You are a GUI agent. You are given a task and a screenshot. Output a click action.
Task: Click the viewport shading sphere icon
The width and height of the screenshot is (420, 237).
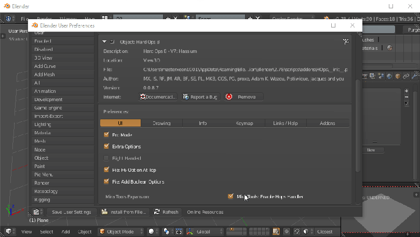coord(152,231)
